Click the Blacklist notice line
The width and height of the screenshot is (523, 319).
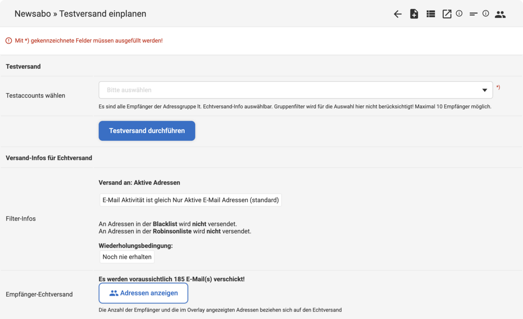point(168,224)
